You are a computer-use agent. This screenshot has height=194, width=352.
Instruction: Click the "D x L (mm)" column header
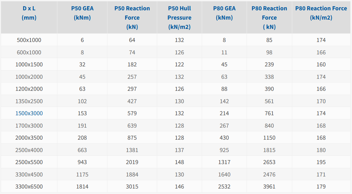(x=29, y=13)
